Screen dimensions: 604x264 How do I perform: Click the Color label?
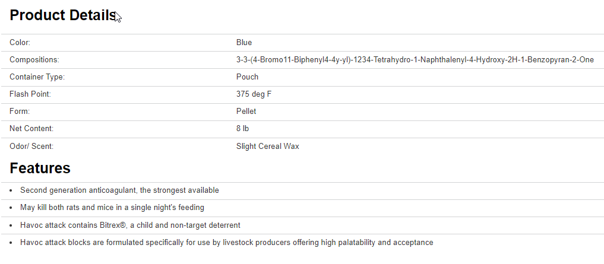[x=20, y=43]
